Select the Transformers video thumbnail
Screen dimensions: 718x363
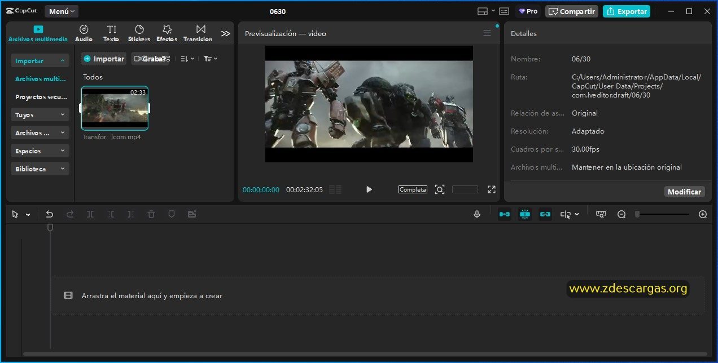(115, 108)
